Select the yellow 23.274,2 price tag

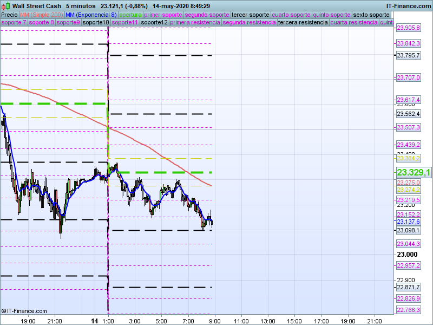[409, 190]
